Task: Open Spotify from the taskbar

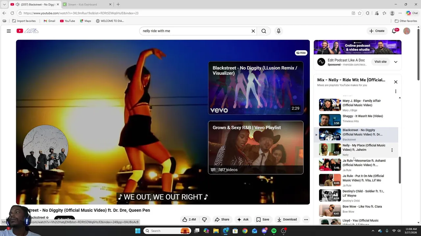Action: tap(274, 231)
